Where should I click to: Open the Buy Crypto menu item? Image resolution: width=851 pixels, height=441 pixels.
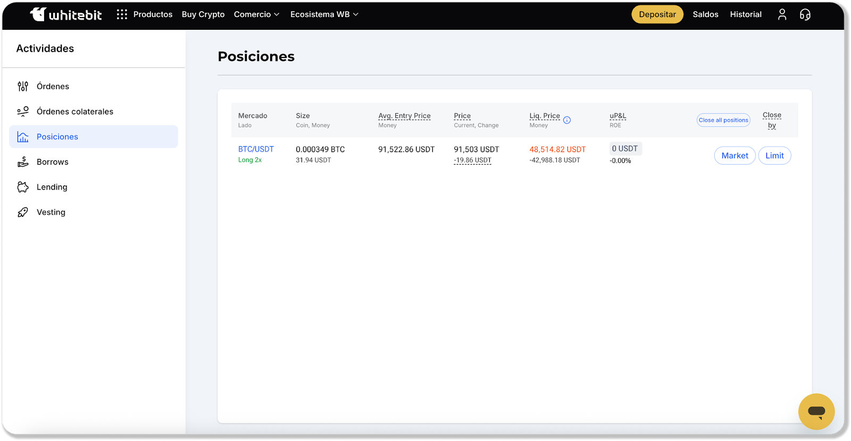[203, 14]
